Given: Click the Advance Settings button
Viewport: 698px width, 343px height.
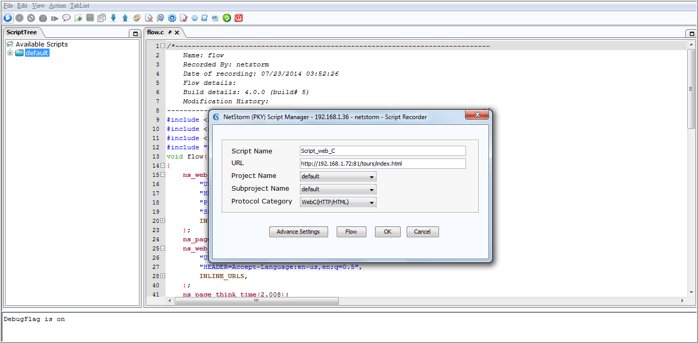Looking at the screenshot, I should 298,232.
